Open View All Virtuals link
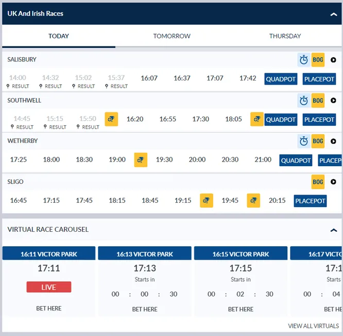This screenshot has width=343, height=336. coord(313,326)
